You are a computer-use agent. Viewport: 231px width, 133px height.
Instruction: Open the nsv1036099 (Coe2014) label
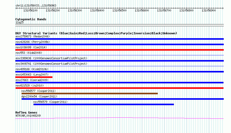31,47
